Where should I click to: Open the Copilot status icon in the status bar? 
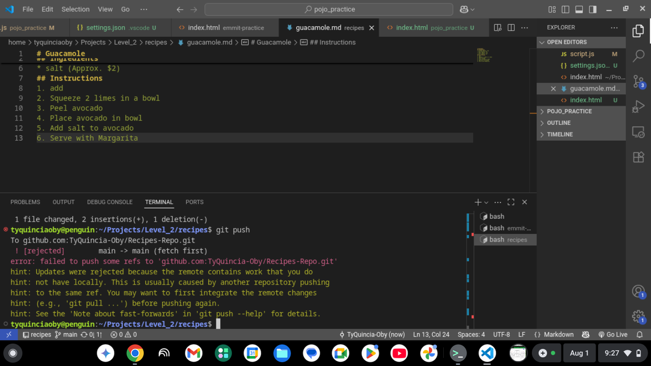click(x=586, y=335)
